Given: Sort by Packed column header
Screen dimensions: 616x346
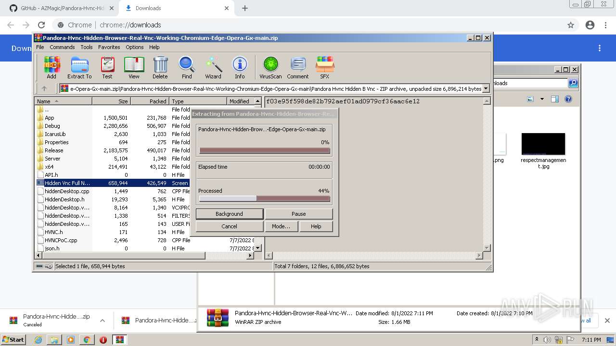Looking at the screenshot, I should click(x=150, y=101).
